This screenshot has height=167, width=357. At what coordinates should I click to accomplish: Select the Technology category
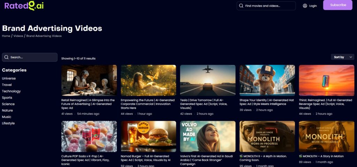coord(11,91)
